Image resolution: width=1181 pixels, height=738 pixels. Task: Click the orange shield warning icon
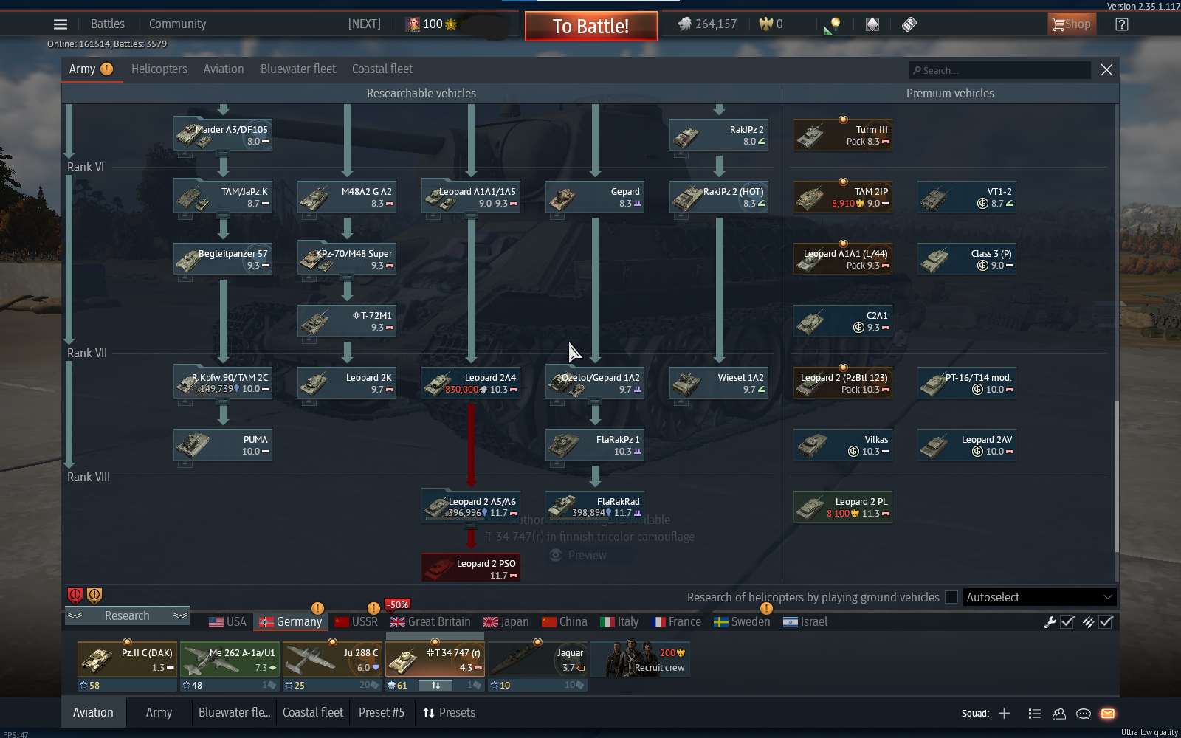94,595
